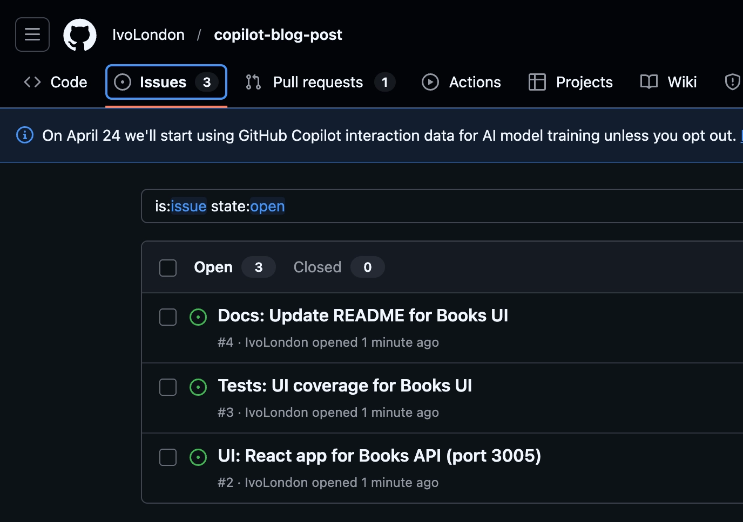Toggle the select-all issues checkbox
743x522 pixels.
click(168, 267)
